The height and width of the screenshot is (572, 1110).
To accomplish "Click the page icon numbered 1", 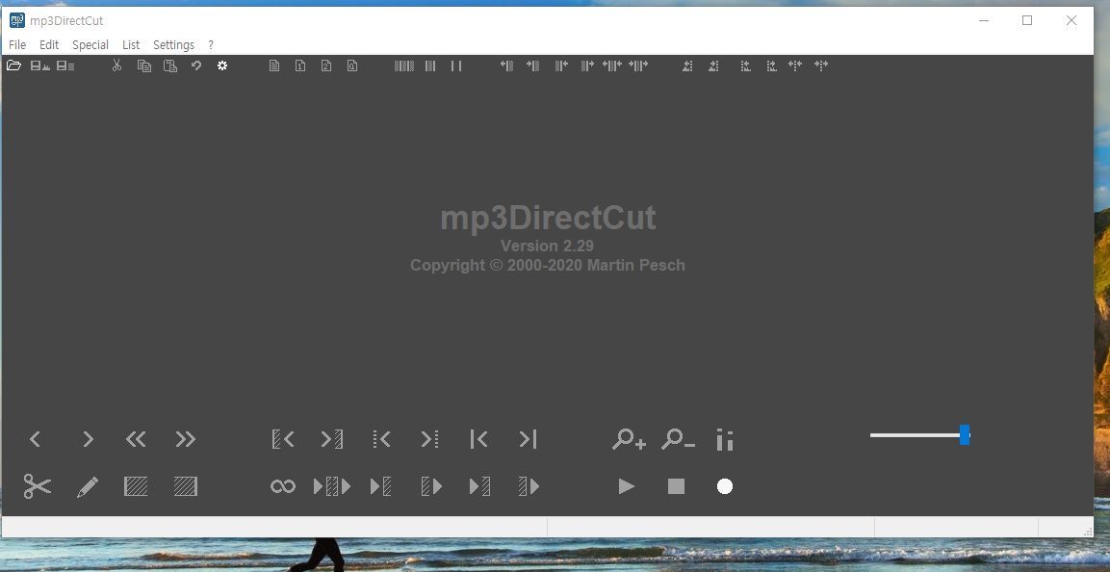I will pos(300,65).
